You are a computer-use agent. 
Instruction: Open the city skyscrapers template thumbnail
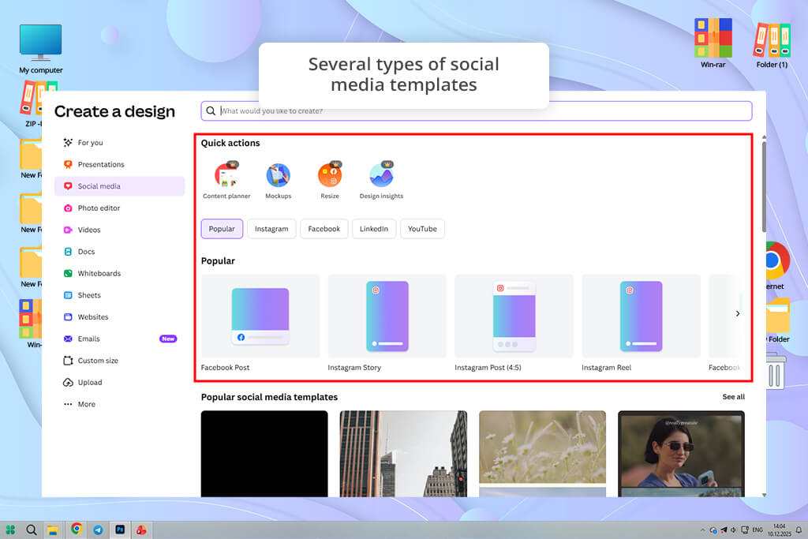click(x=403, y=454)
